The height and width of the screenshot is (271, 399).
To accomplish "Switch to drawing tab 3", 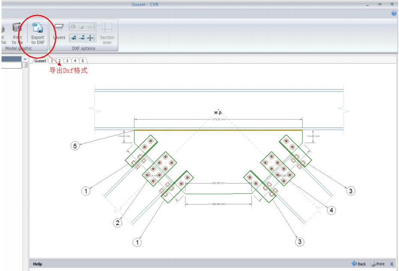I will (67, 61).
